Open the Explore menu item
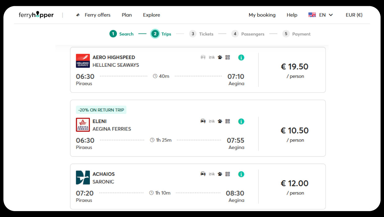384x217 pixels. click(x=151, y=15)
